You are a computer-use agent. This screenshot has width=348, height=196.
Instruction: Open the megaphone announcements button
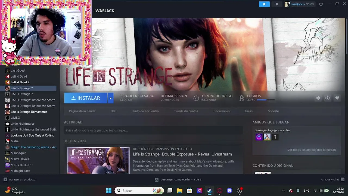(x=264, y=4)
